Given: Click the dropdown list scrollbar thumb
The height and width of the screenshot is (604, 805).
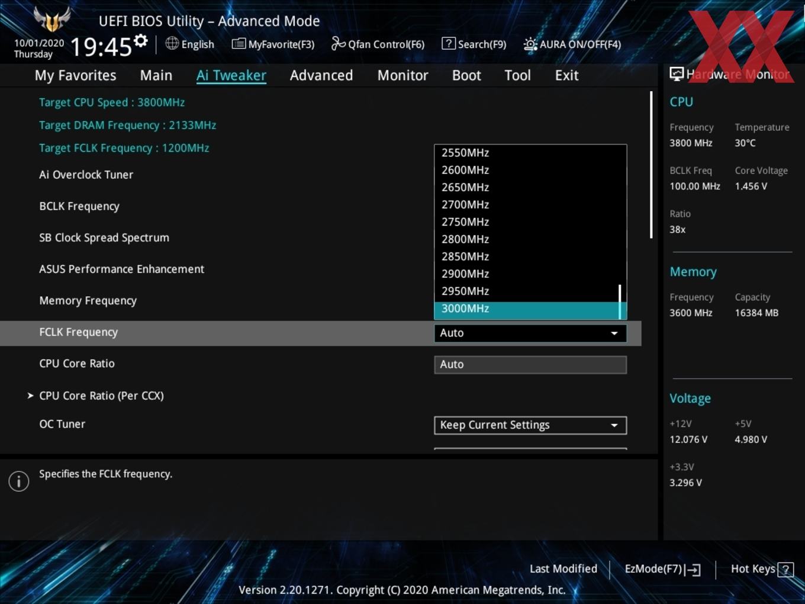Looking at the screenshot, I should click(620, 301).
